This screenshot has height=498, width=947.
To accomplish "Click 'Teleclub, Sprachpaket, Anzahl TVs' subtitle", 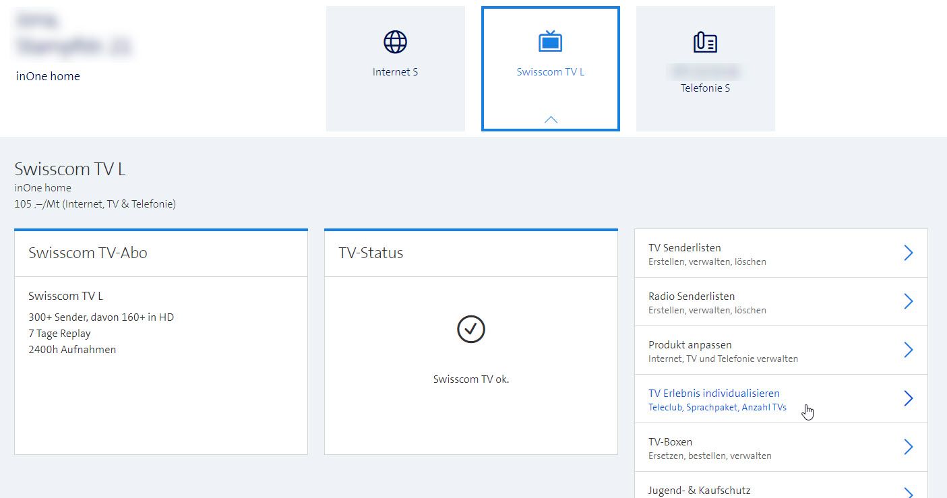I will tap(717, 407).
